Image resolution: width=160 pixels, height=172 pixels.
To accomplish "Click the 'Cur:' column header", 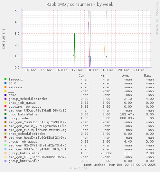I will pos(82,76).
